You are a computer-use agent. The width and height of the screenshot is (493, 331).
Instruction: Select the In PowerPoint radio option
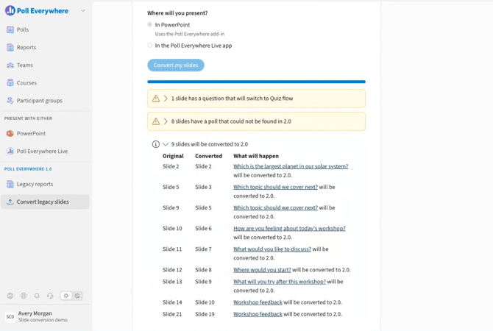coord(150,24)
